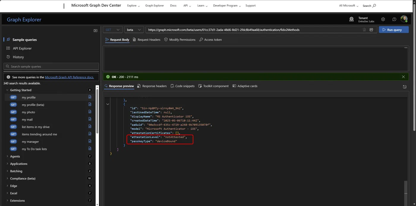Dismiss the OK - 200 status message
The height and width of the screenshot is (206, 416).
[x=403, y=77]
